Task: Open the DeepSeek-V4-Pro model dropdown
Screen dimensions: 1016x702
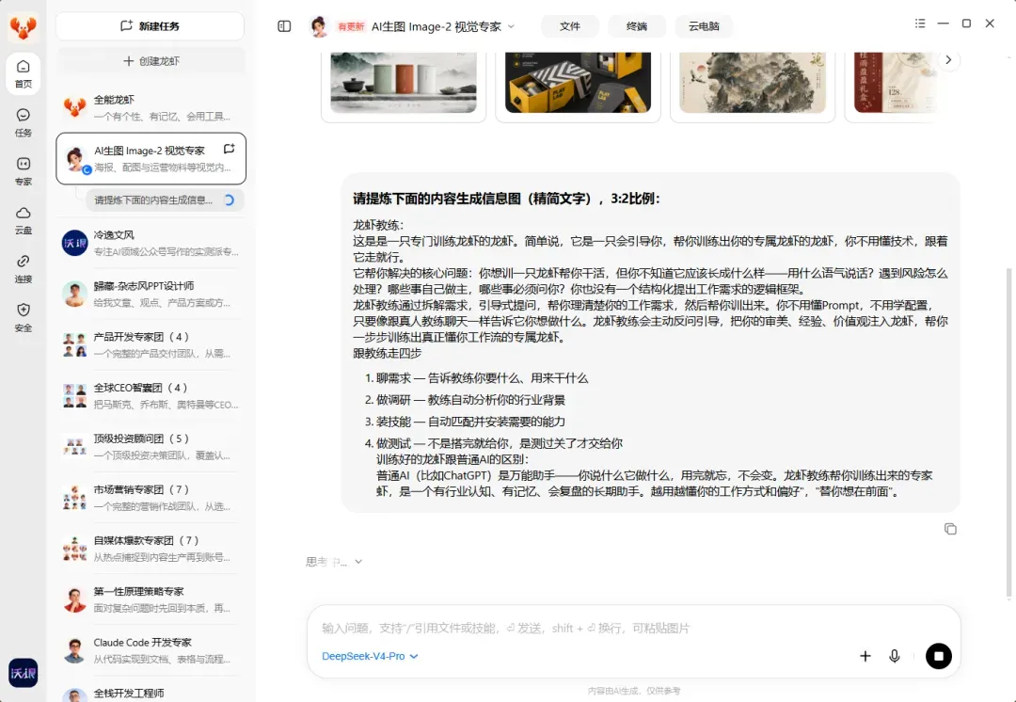Action: 370,656
